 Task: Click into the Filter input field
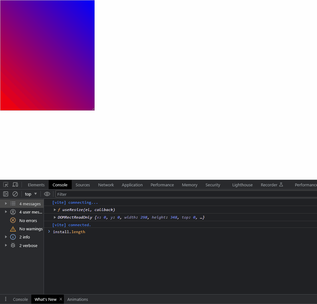point(186,194)
